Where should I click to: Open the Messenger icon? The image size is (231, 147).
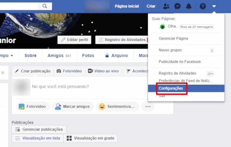[177, 6]
